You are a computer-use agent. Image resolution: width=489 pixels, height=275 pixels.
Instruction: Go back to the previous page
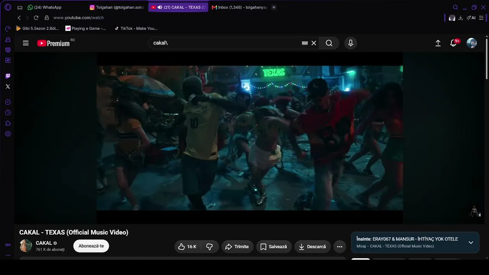click(19, 18)
